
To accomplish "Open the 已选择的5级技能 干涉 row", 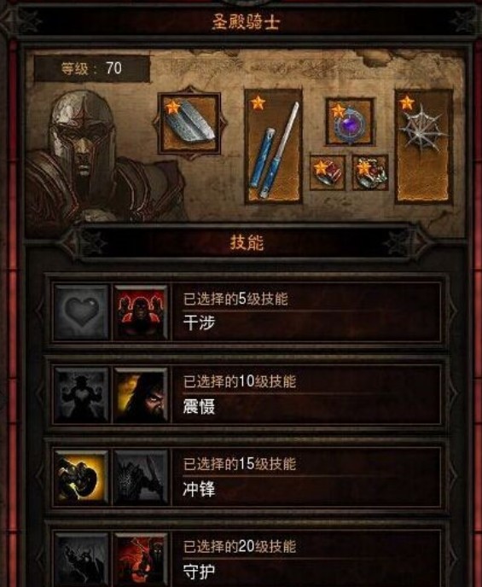I will (247, 312).
